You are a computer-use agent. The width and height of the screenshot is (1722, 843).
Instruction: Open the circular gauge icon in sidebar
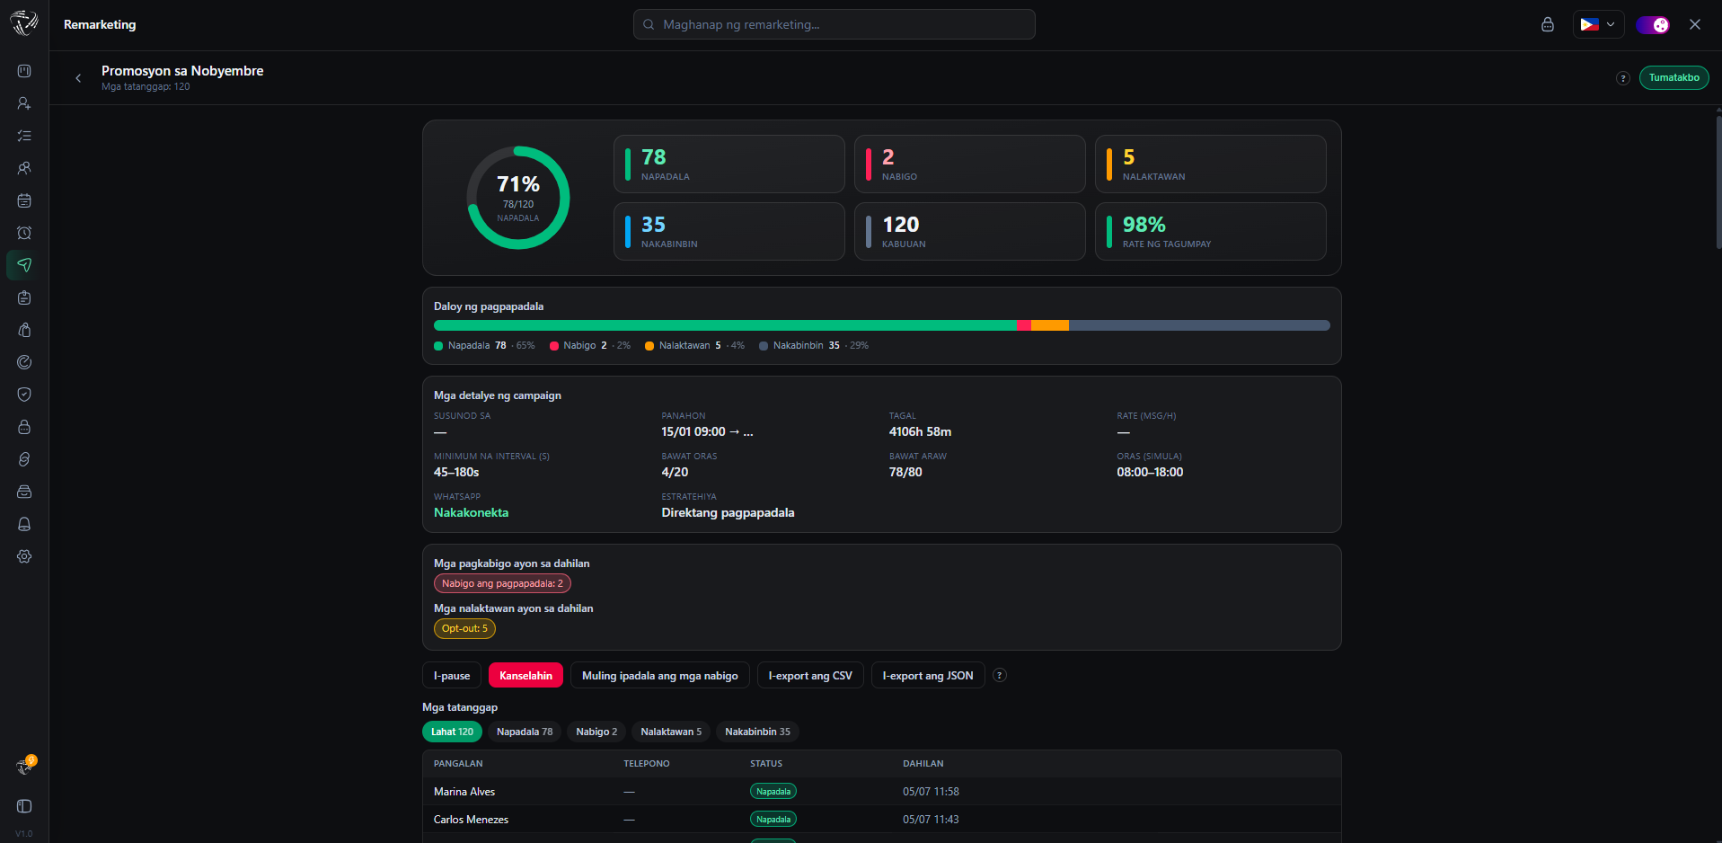click(24, 362)
